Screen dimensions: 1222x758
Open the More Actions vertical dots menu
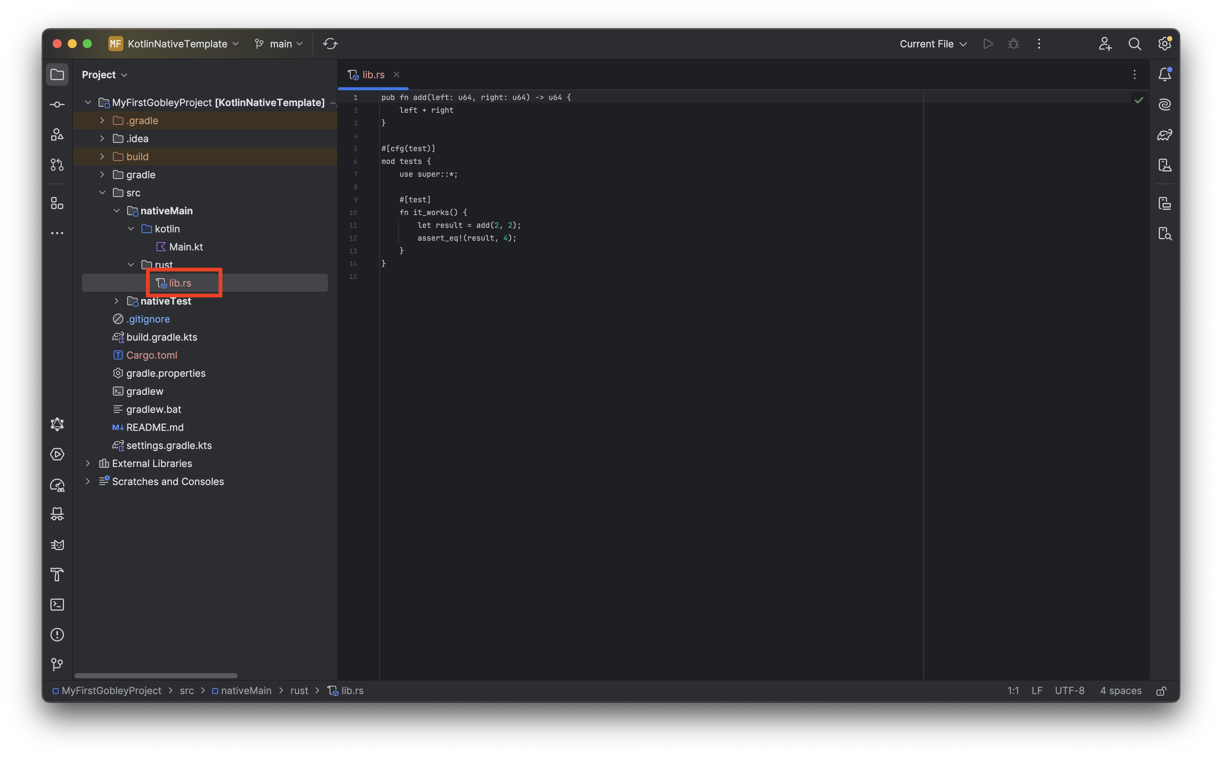point(1039,44)
